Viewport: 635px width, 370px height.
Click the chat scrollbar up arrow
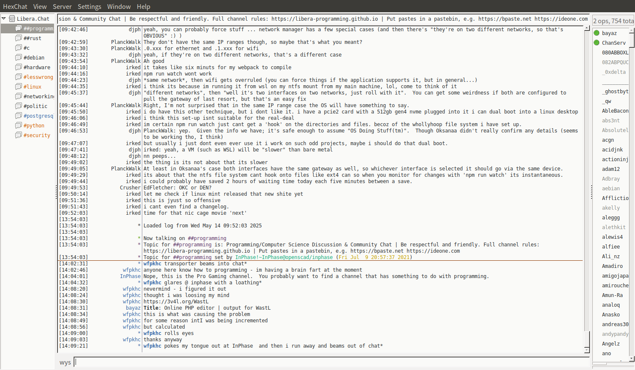587,28
